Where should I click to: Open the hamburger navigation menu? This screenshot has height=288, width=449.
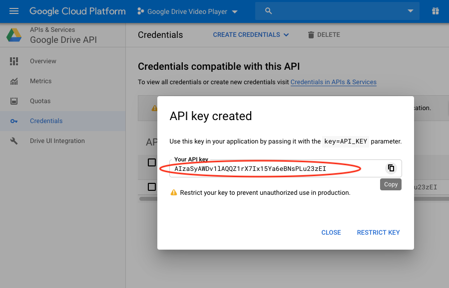click(x=14, y=11)
